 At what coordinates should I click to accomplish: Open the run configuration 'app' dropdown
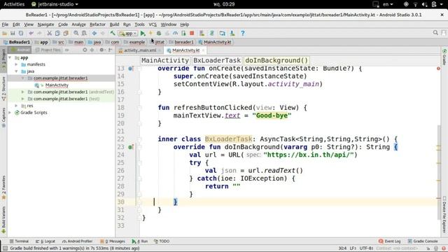click(x=128, y=34)
